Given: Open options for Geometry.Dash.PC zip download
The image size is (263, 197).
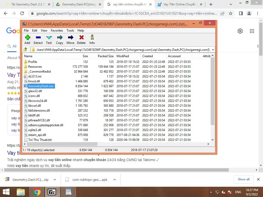Looking at the screenshot, I should pos(55,180).
